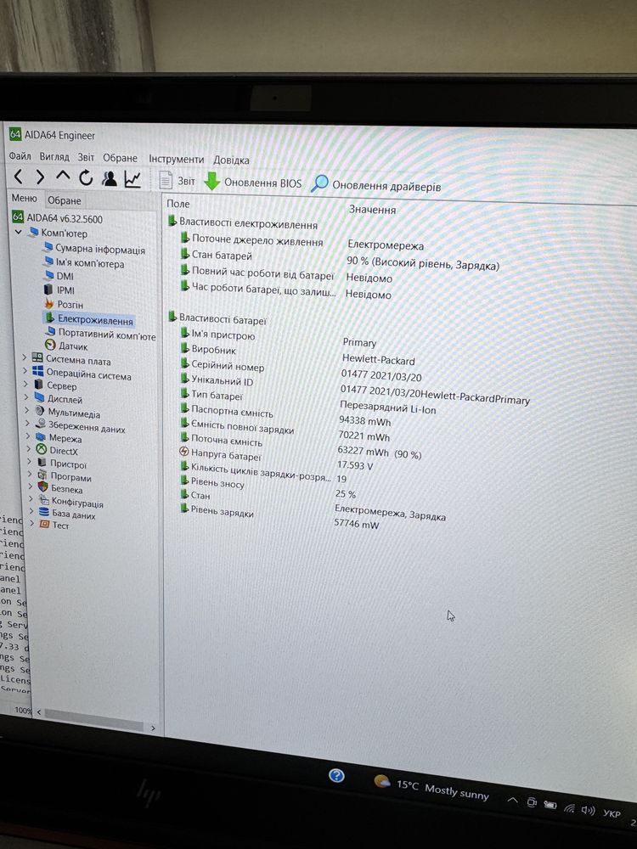
Task: Open the volume speaker tray icon
Action: [588, 811]
